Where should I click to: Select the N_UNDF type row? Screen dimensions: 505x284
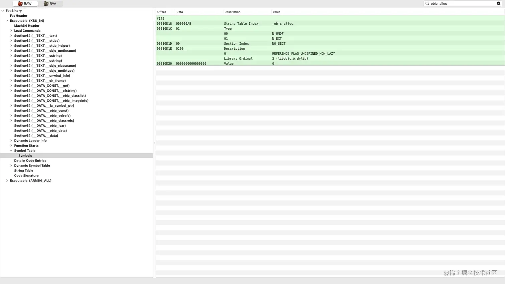[x=330, y=34]
